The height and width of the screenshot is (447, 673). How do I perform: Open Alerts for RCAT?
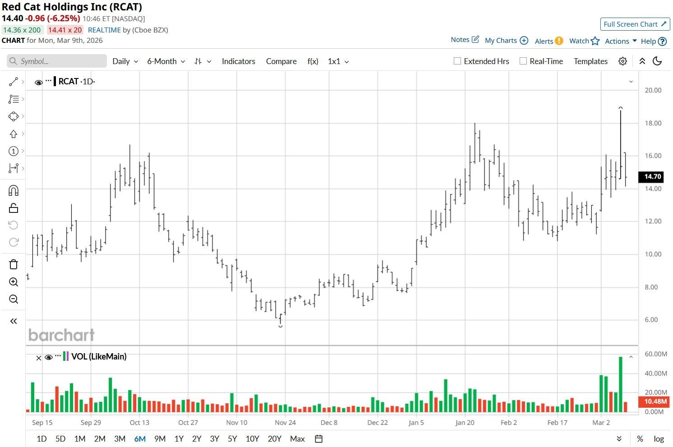[x=549, y=41]
